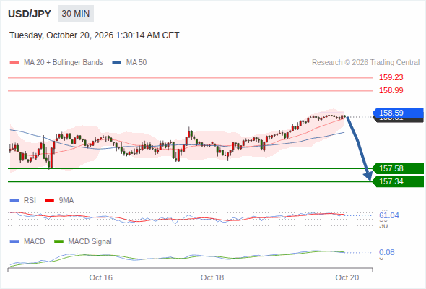Click the MA 20 + Bollinger Bands legend swatch

click(14, 63)
